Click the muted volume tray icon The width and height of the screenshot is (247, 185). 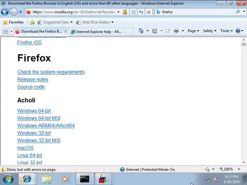[x=216, y=179]
